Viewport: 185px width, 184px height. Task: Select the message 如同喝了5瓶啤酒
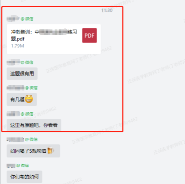33,151
